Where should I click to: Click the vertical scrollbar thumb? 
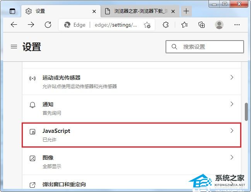point(246,112)
